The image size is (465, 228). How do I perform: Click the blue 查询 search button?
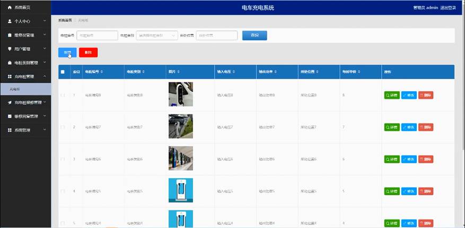pos(255,35)
